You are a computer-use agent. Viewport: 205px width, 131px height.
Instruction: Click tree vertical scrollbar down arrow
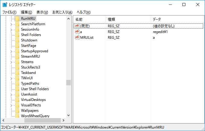68,115
